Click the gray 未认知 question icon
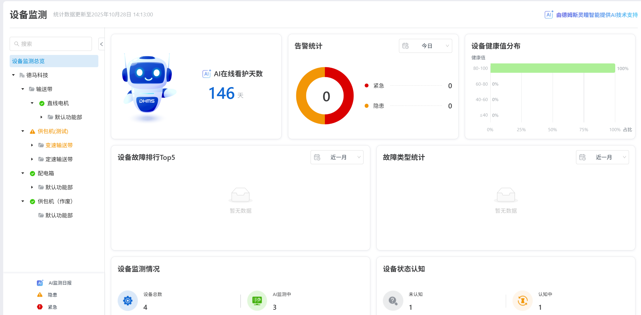 pos(393,300)
